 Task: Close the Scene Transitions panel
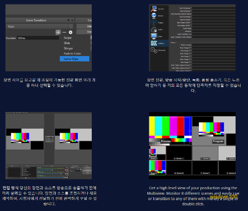(72, 20)
